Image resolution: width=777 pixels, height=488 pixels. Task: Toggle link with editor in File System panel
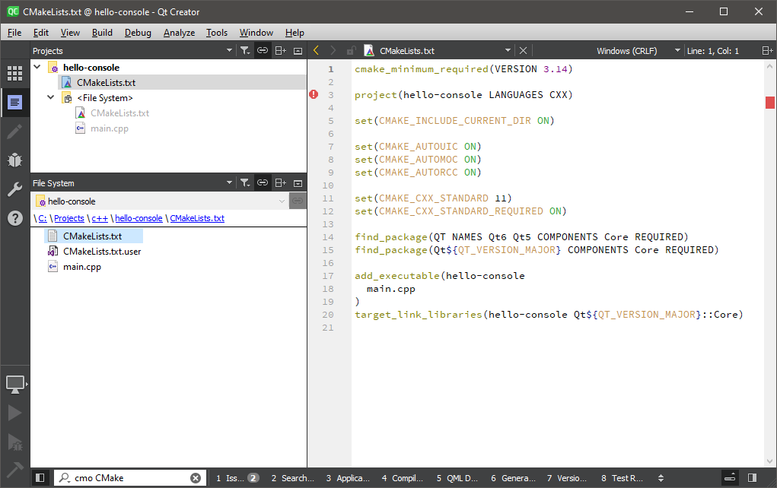coord(263,183)
